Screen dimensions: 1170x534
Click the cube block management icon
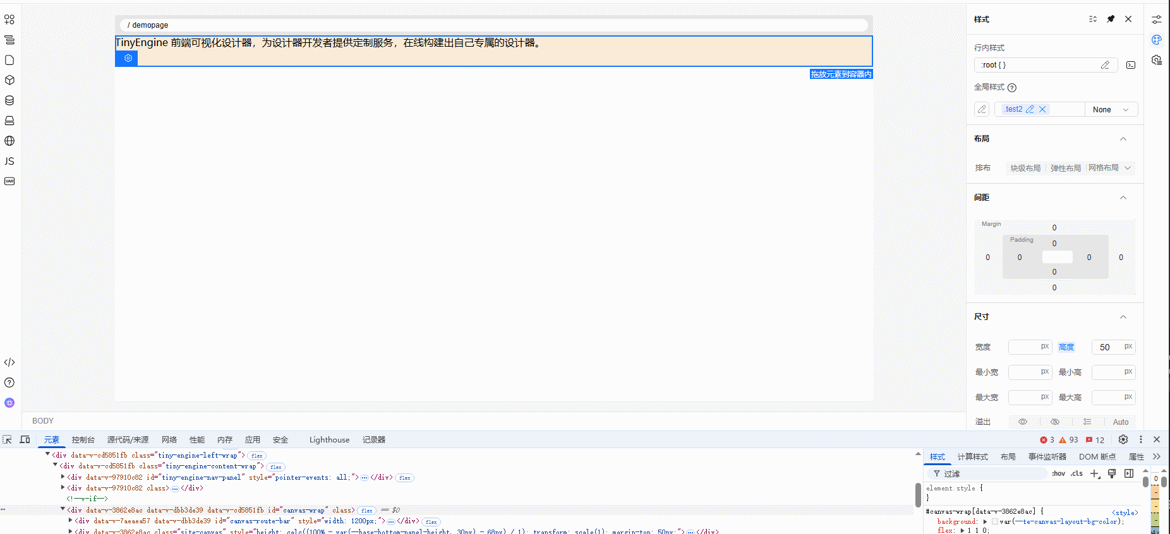tap(9, 80)
